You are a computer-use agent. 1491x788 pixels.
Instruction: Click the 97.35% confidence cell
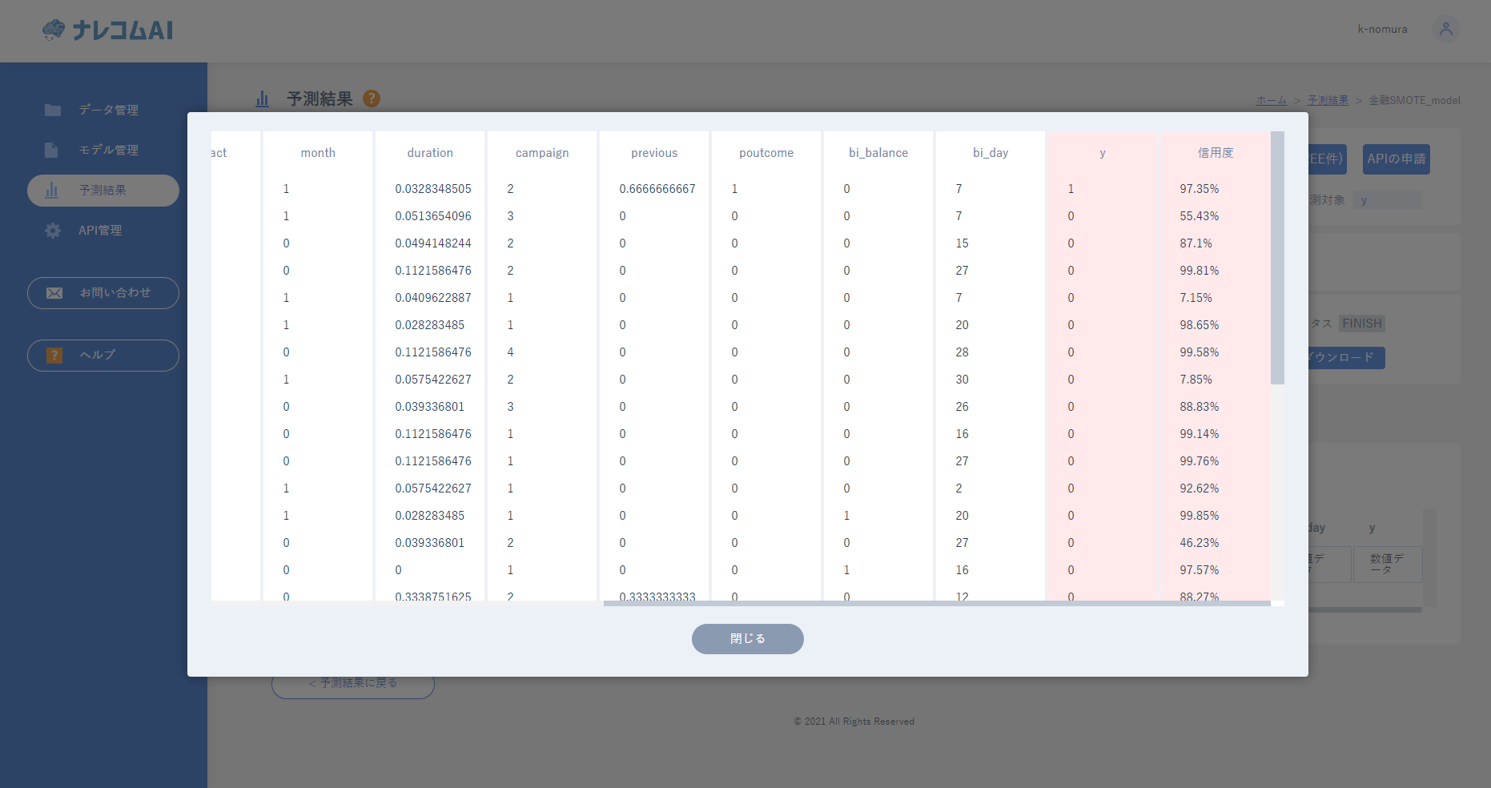(1200, 189)
